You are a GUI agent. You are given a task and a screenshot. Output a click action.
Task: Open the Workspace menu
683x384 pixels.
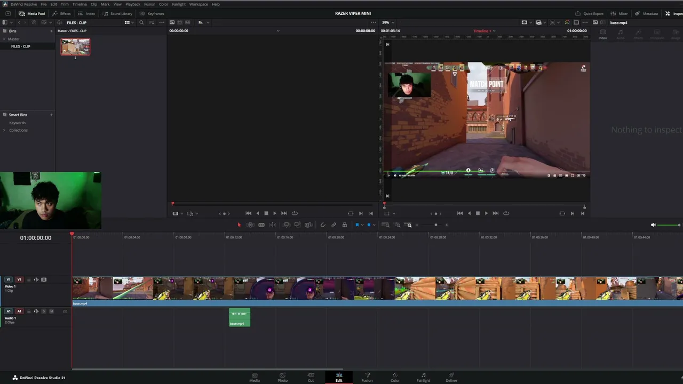pos(198,4)
